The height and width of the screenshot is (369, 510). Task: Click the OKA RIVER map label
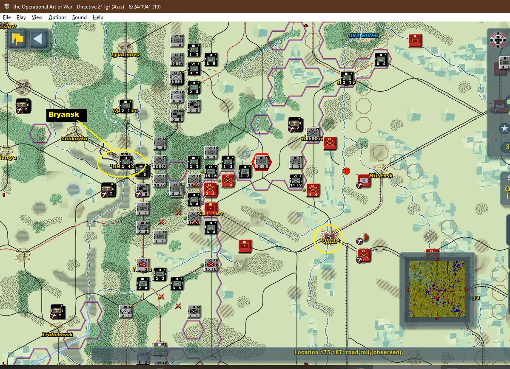point(363,35)
